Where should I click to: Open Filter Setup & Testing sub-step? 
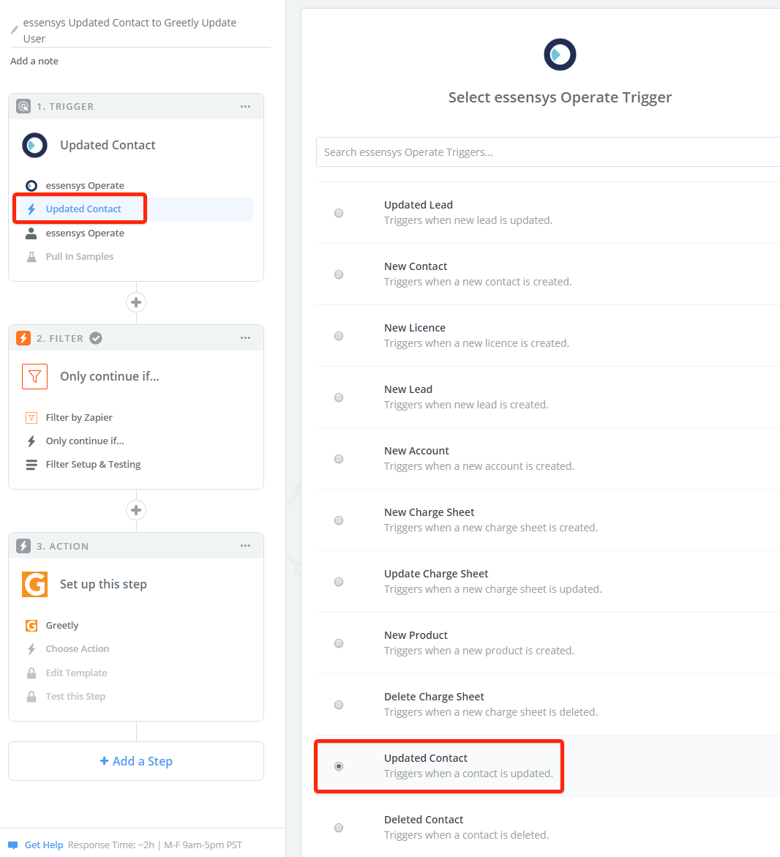(93, 465)
